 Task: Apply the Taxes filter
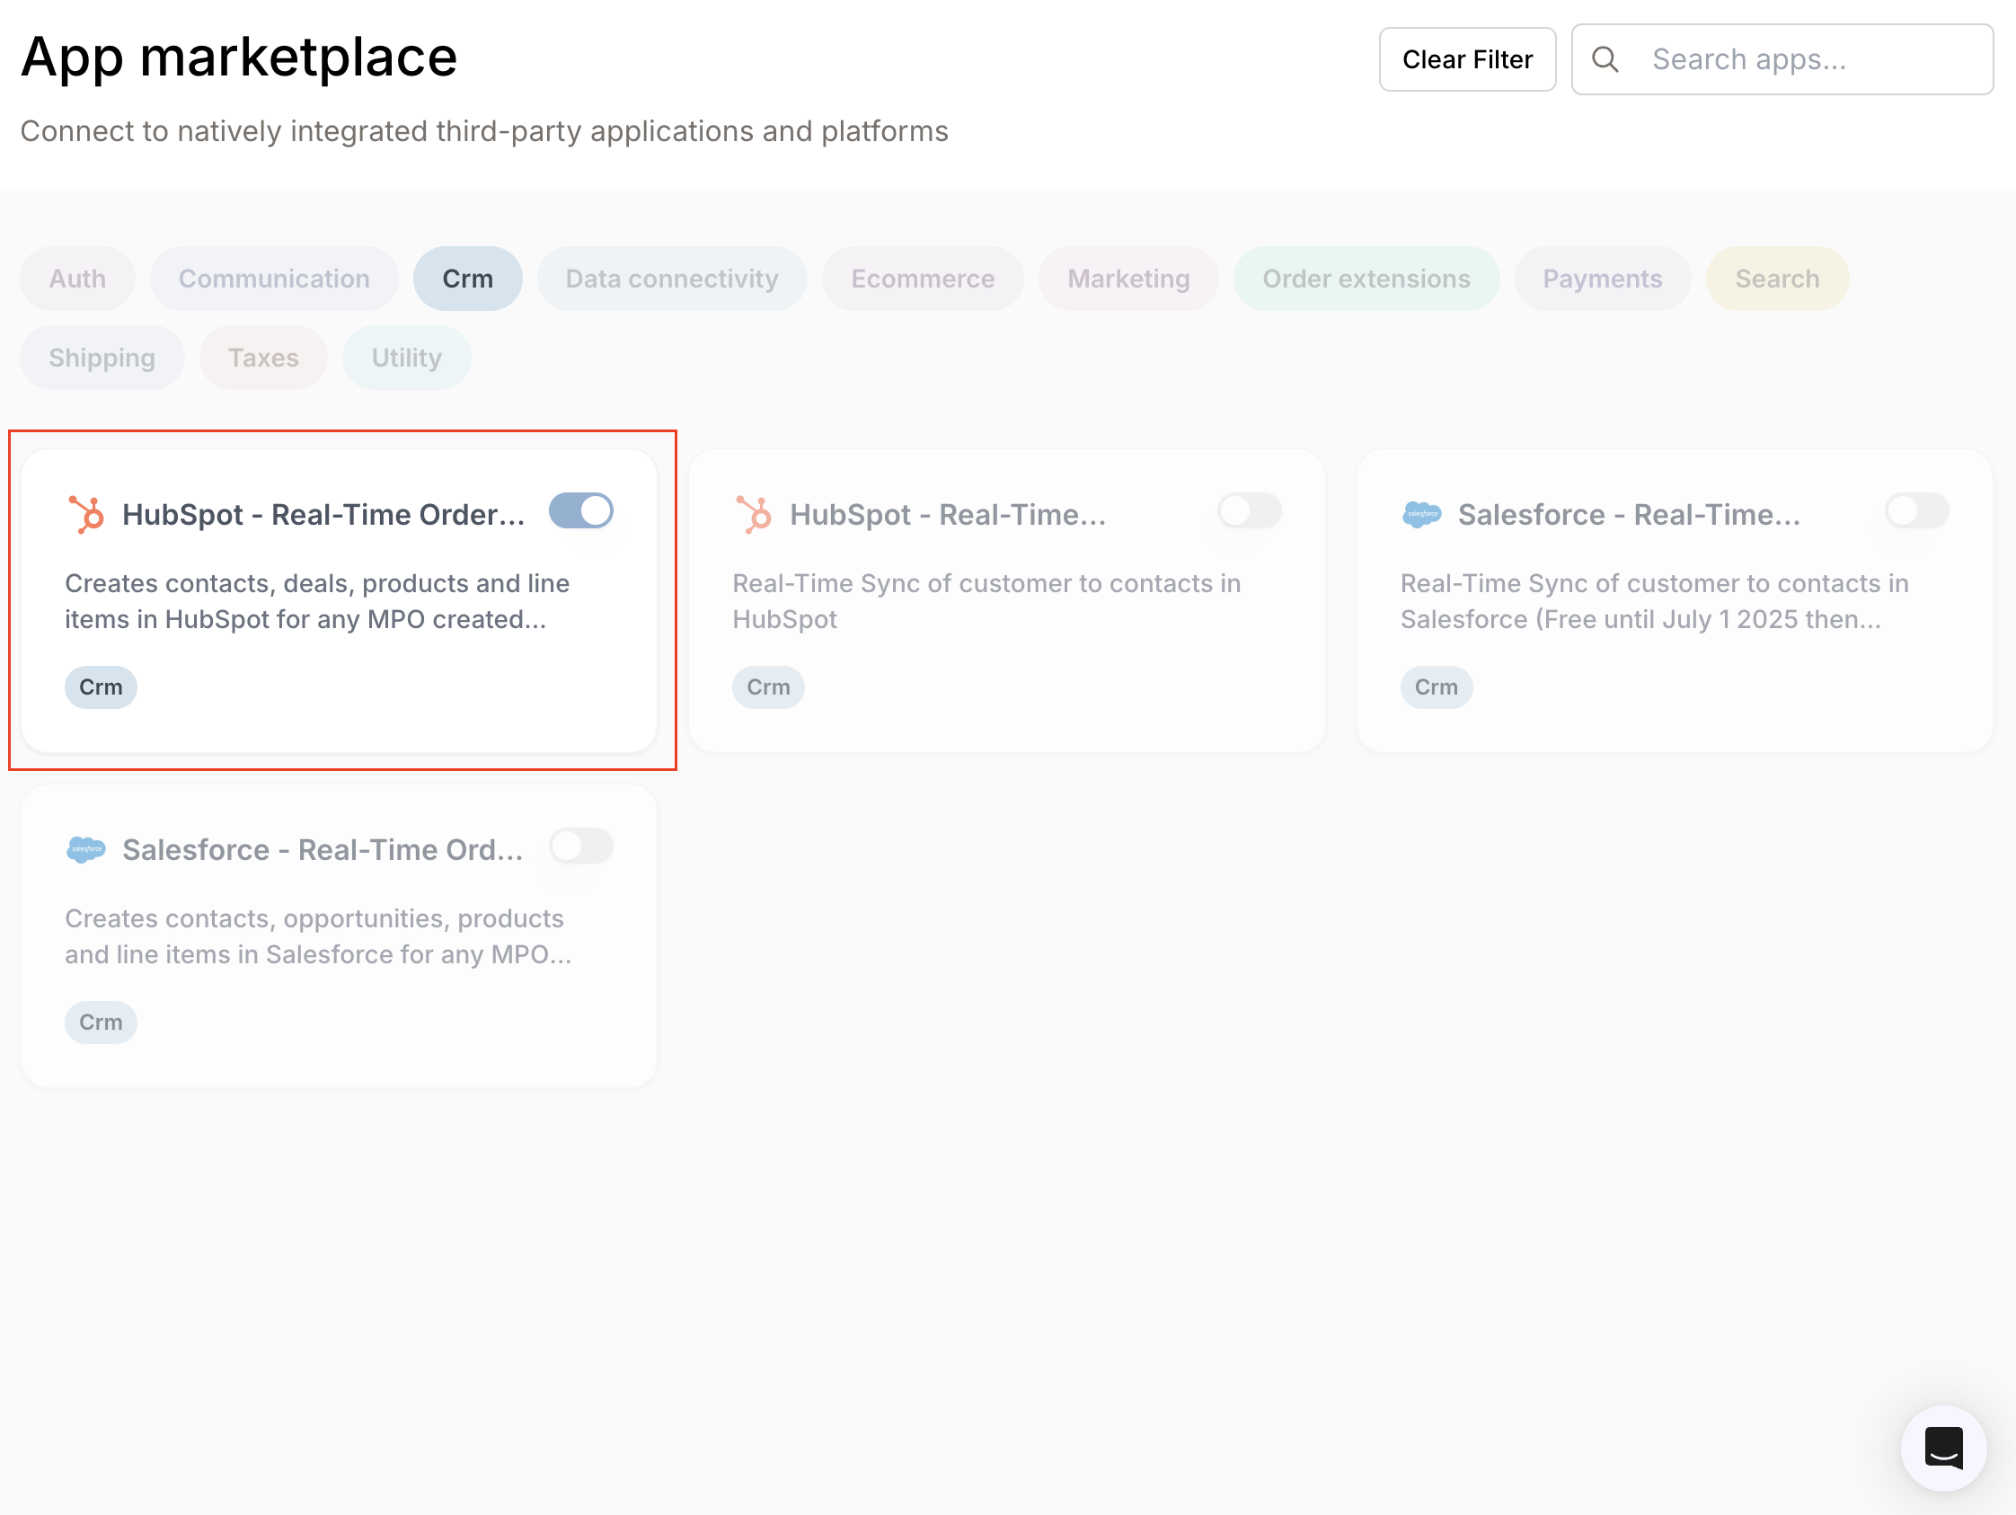[x=263, y=358]
